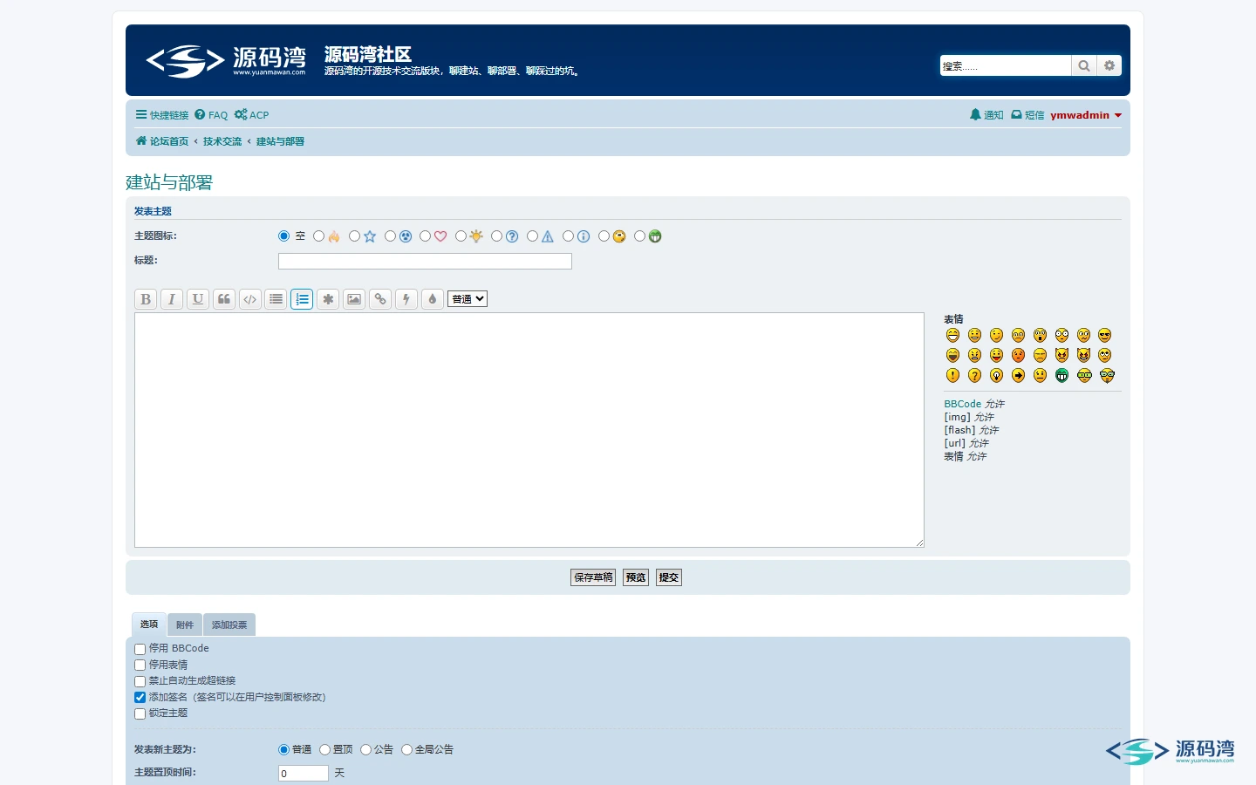This screenshot has height=785, width=1256.
Task: Set topic type to 置顶
Action: click(x=325, y=750)
